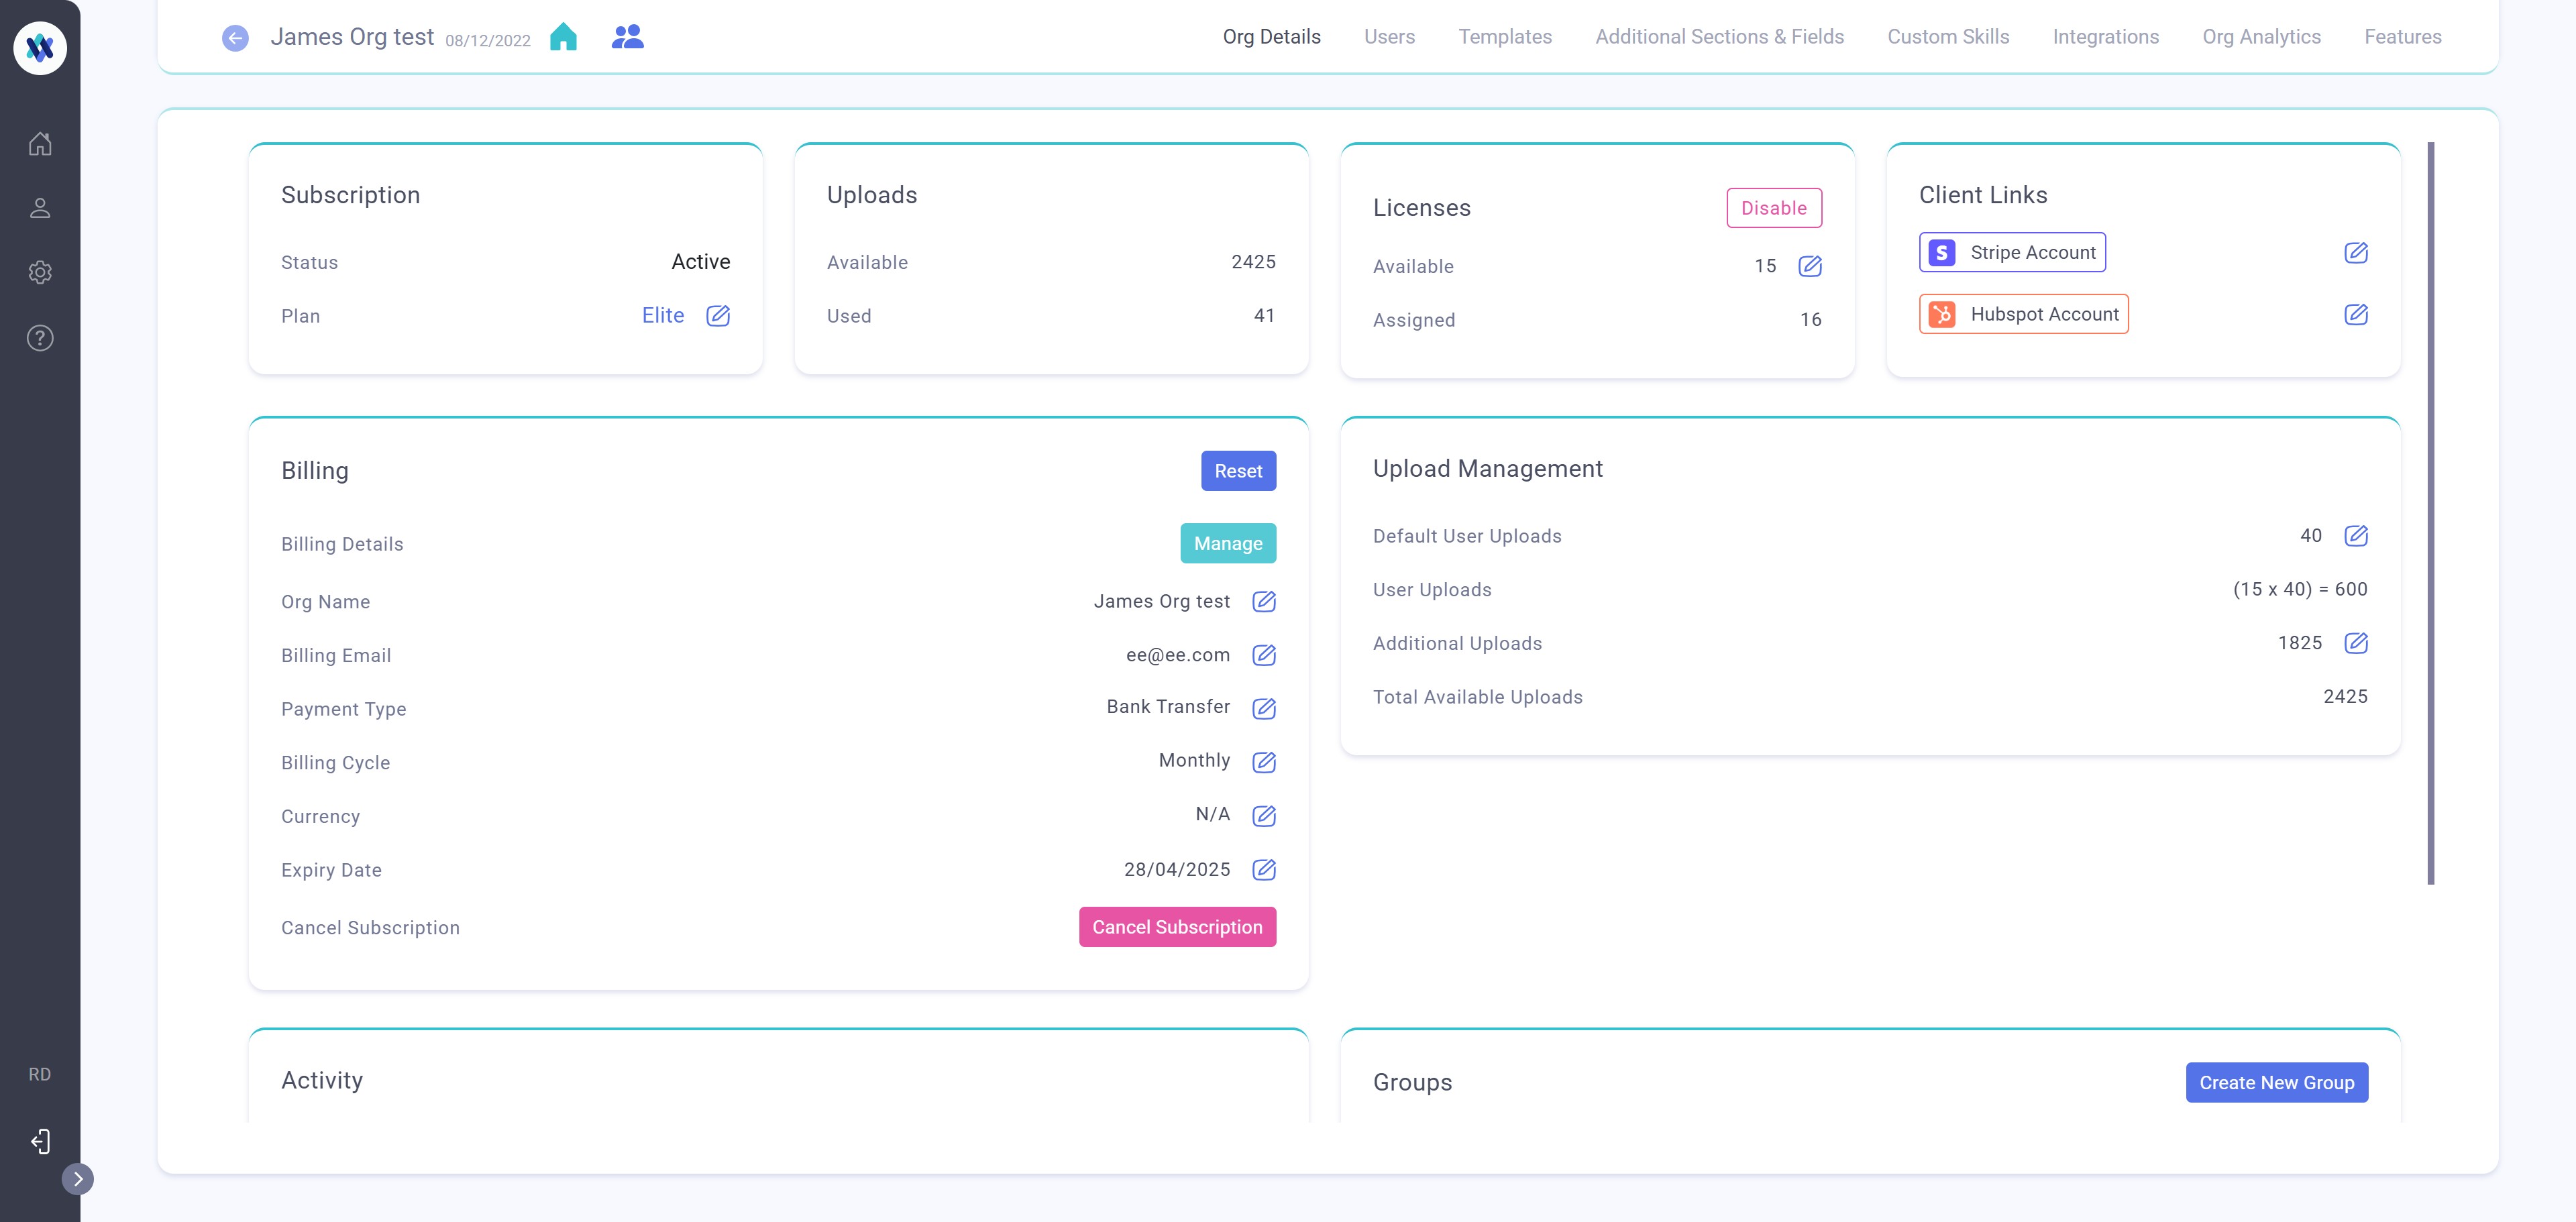Click the James Org test header title
This screenshot has height=1222, width=2576.
coord(352,37)
